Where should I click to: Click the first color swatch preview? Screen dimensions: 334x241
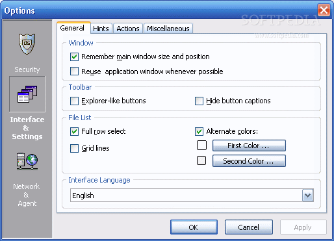pyautogui.click(x=201, y=146)
